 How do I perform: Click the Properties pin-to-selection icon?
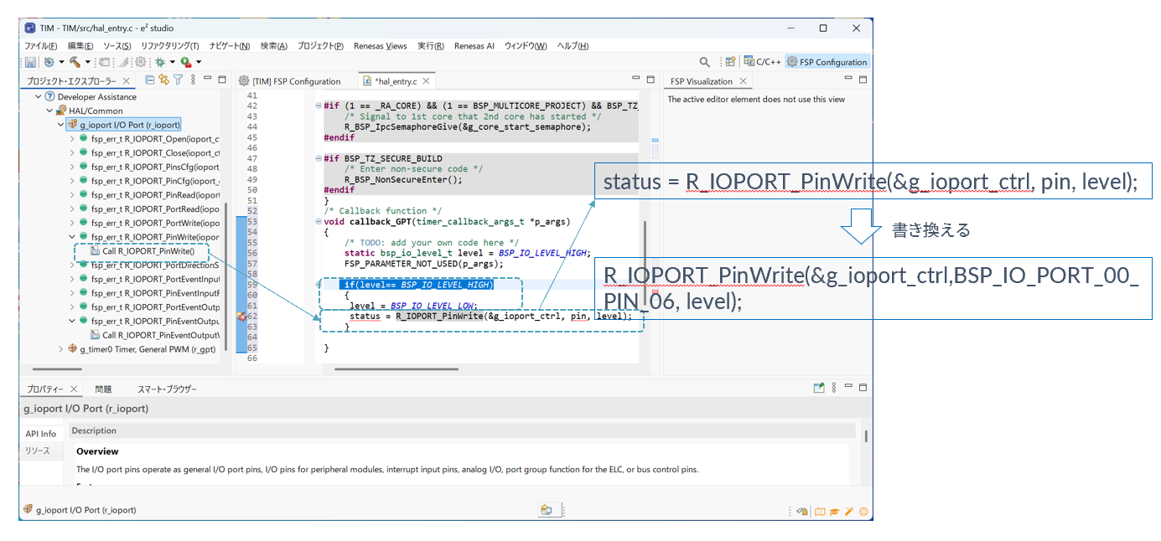pos(819,389)
